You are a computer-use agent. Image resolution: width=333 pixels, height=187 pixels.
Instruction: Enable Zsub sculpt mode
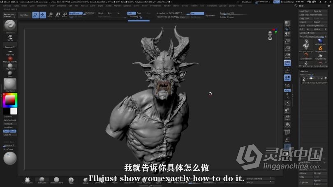point(139,13)
